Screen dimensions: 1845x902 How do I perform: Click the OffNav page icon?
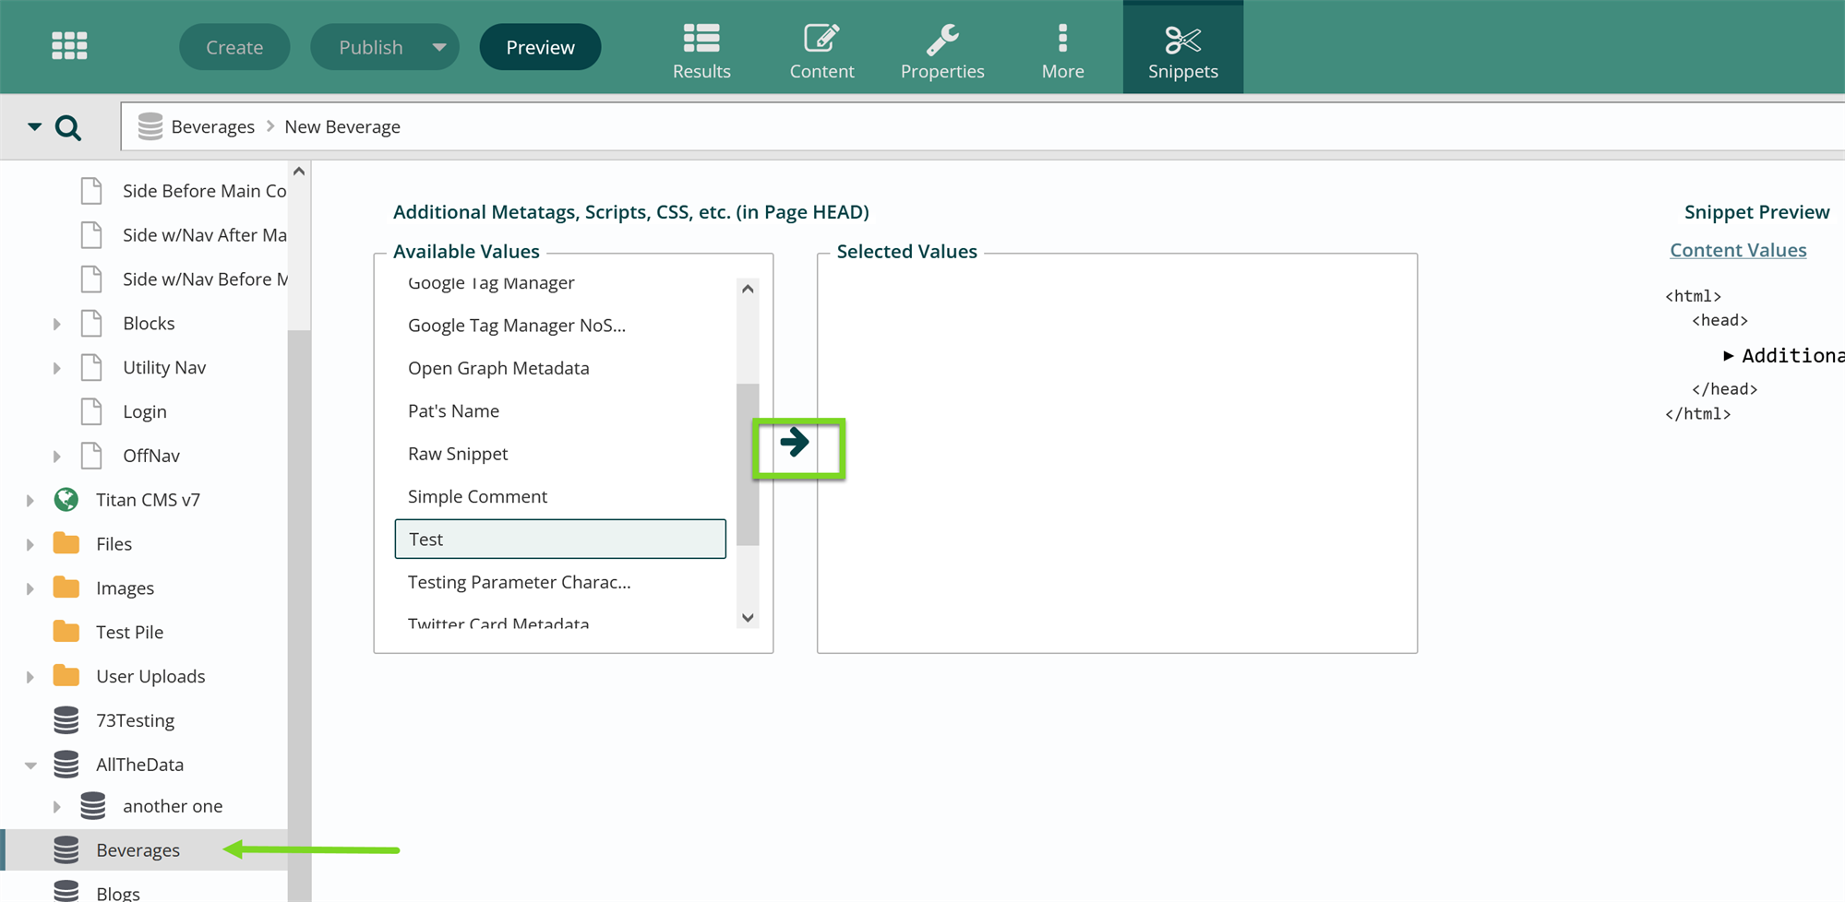[x=91, y=456]
